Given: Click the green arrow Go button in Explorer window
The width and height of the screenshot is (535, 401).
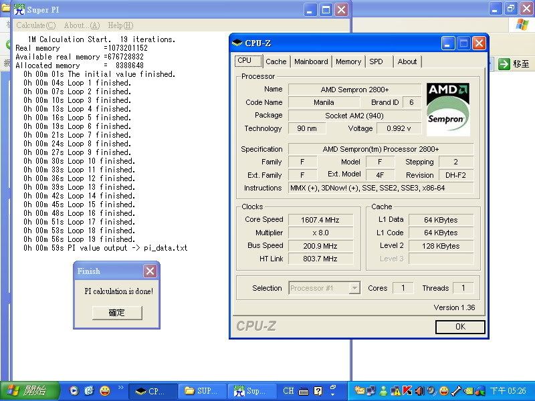Looking at the screenshot, I should click(x=504, y=63).
